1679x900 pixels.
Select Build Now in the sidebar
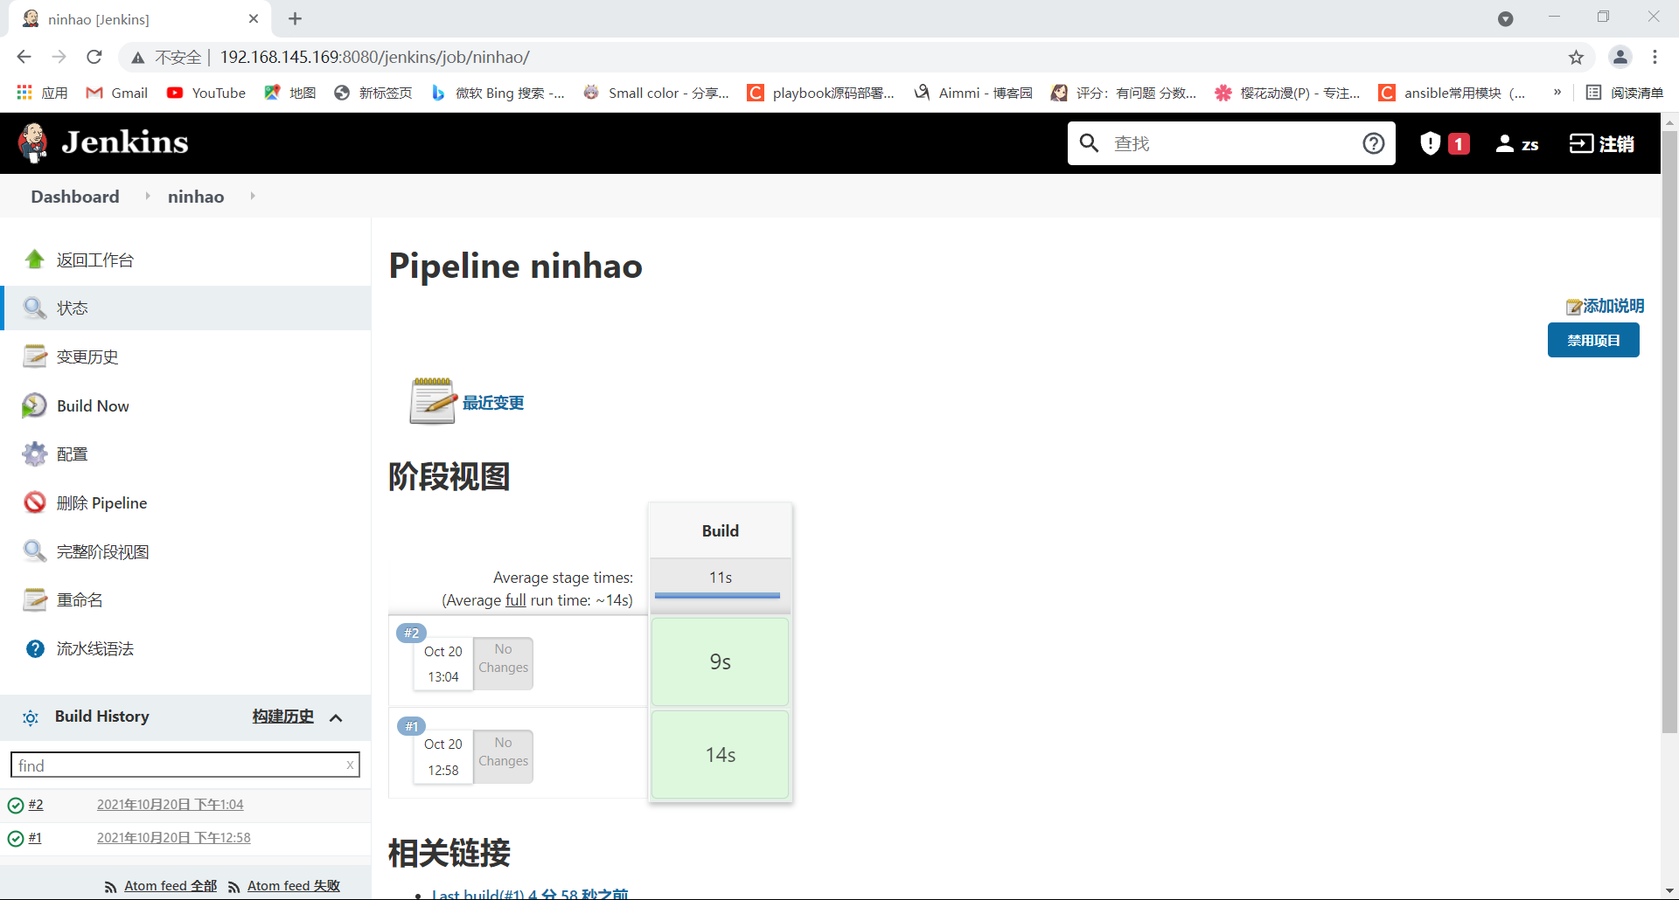coord(93,405)
